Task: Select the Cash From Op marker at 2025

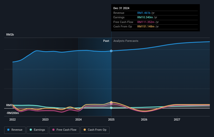Action: pyautogui.click(x=111, y=102)
